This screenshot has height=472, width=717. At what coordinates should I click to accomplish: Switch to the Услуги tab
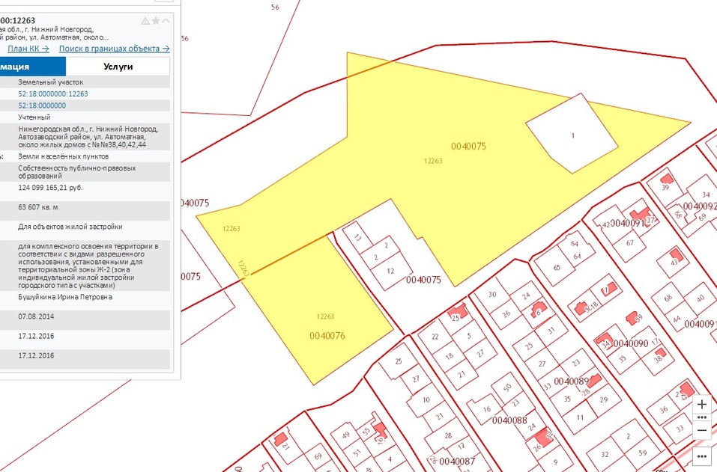pos(118,66)
